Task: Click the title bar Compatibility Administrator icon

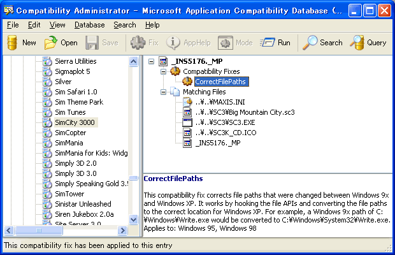Action: [9, 11]
